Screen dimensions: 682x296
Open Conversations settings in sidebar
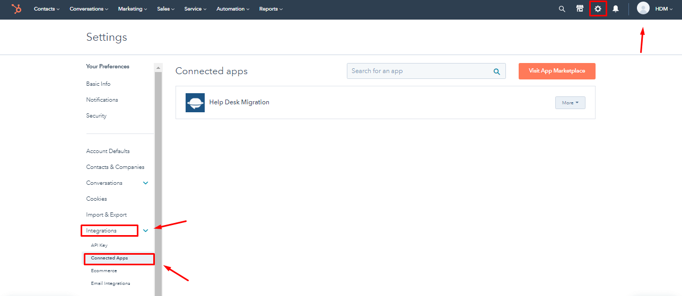coord(104,183)
